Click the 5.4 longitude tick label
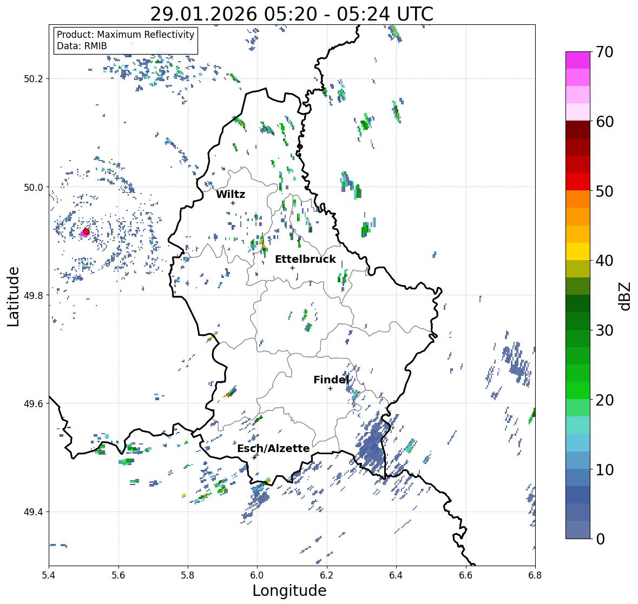638x604 pixels. [49, 575]
